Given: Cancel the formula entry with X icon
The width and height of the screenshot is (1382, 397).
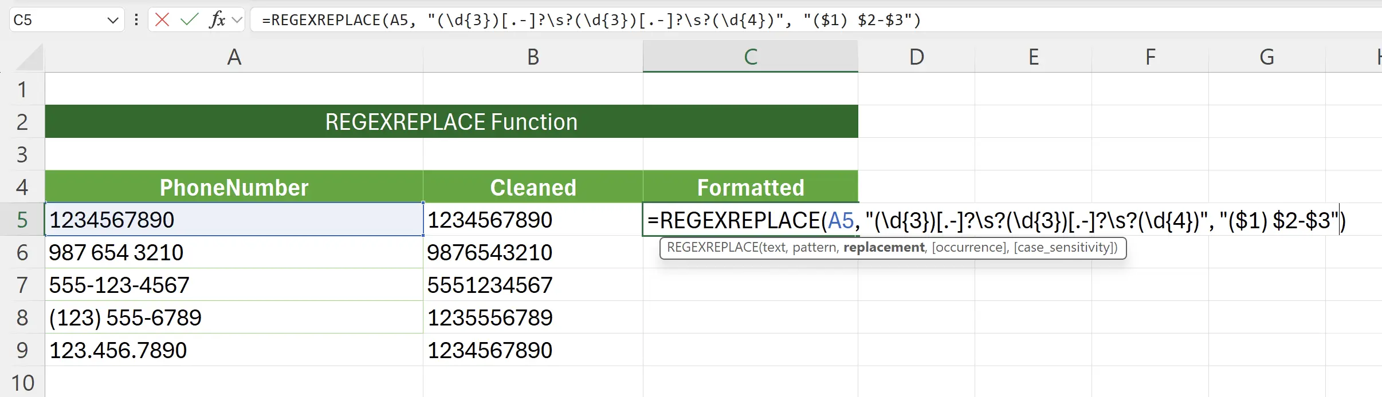Looking at the screenshot, I should pyautogui.click(x=162, y=20).
